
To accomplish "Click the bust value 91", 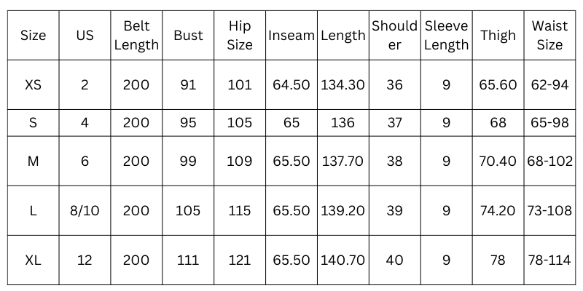I will click(188, 85).
